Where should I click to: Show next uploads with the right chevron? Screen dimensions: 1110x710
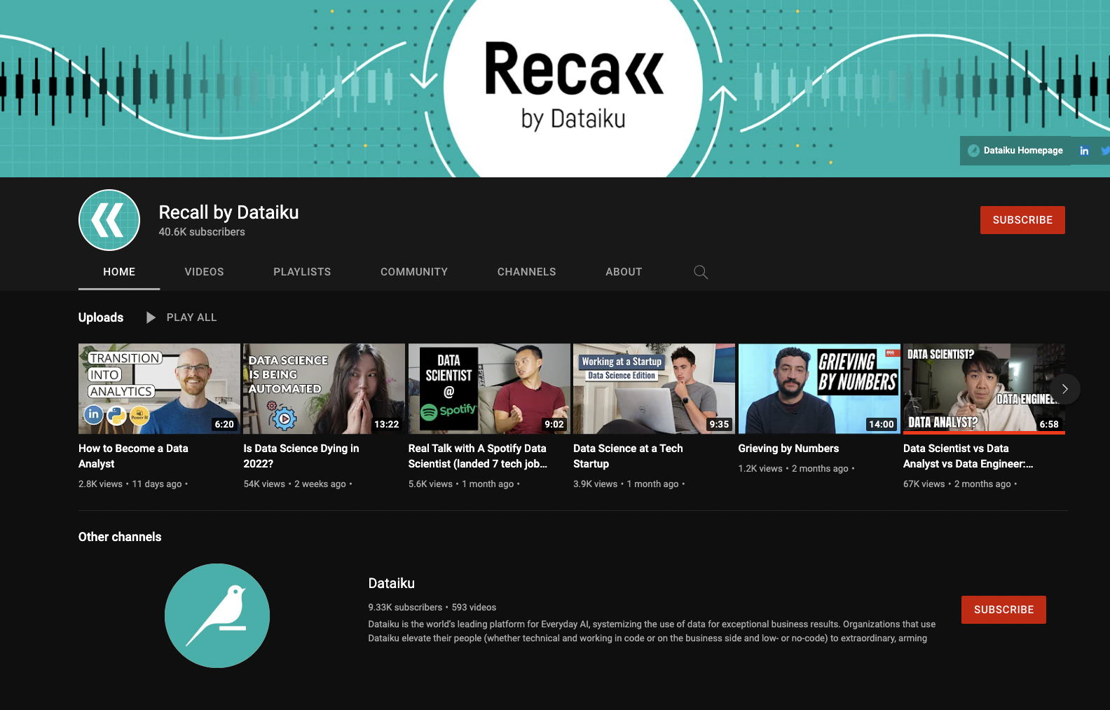pyautogui.click(x=1064, y=389)
